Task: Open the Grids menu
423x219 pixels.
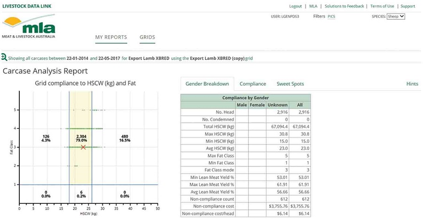Action: (147, 37)
